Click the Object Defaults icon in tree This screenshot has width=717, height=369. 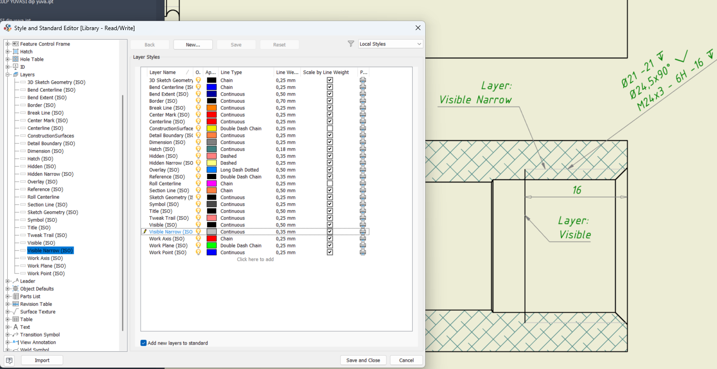(15, 289)
